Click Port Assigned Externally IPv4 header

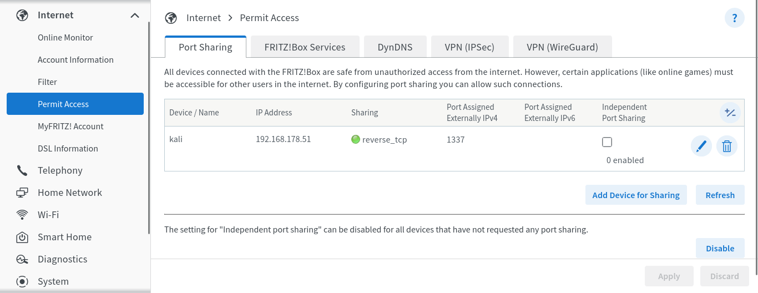pyautogui.click(x=472, y=113)
